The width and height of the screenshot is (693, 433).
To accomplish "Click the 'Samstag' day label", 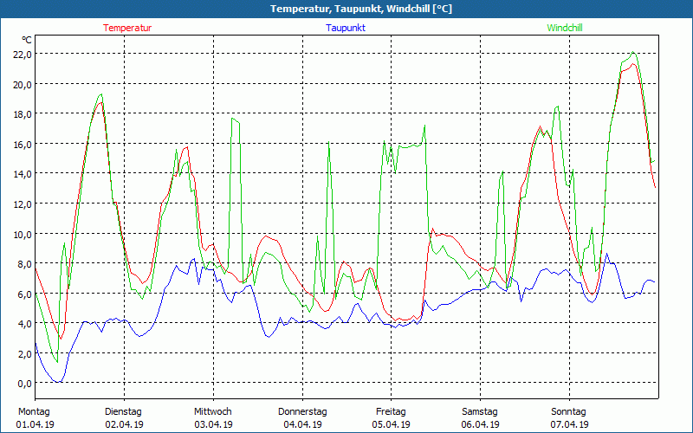I will [x=480, y=412].
